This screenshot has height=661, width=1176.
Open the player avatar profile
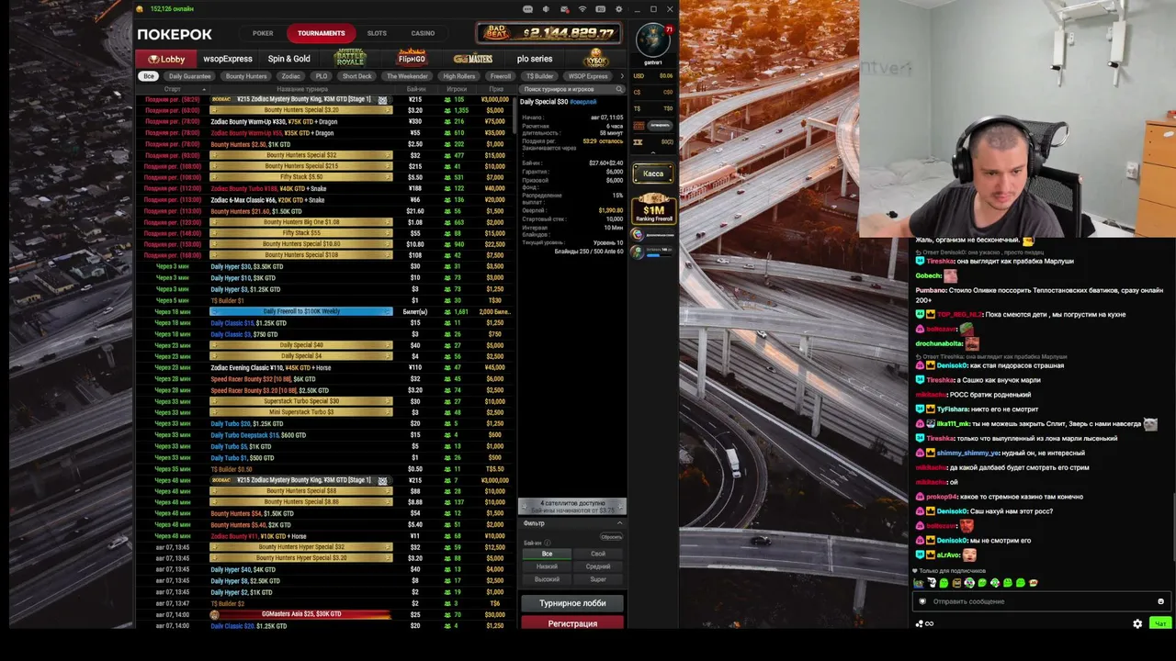[x=652, y=39]
